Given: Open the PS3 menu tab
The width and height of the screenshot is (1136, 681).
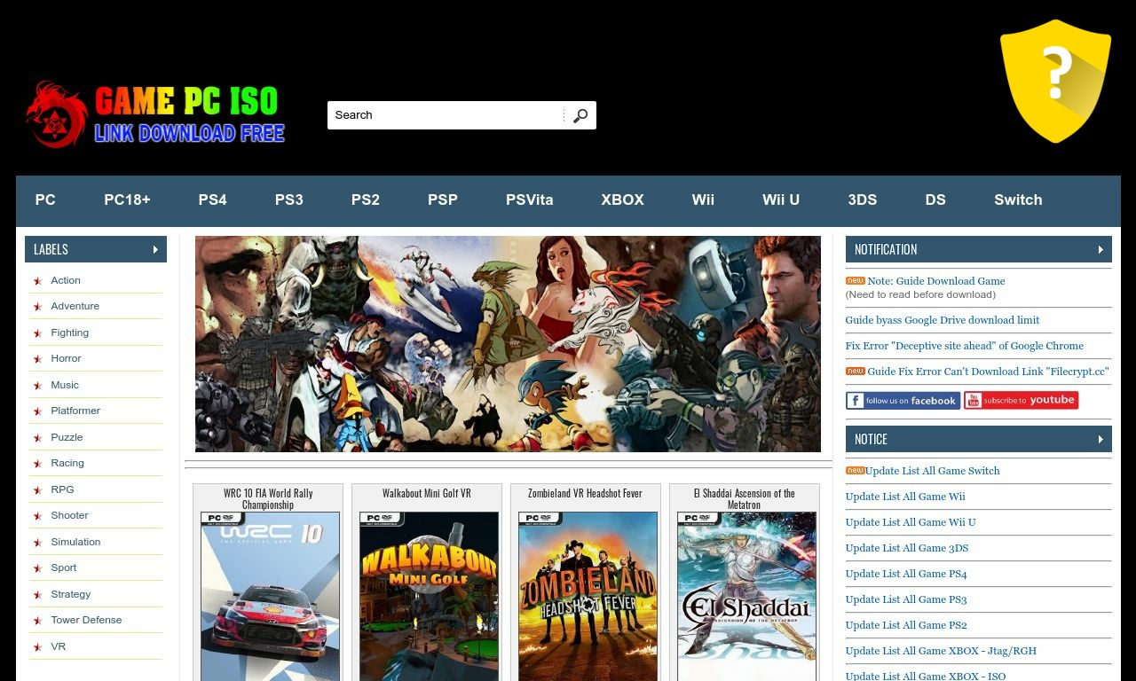Looking at the screenshot, I should (x=288, y=200).
